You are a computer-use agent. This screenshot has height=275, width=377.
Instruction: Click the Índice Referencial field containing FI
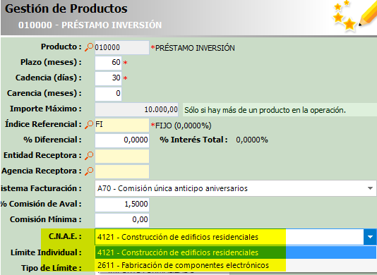pos(122,125)
